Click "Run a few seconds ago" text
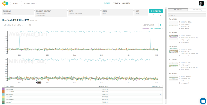The height and width of the screenshot is (105, 207). (x=156, y=15)
